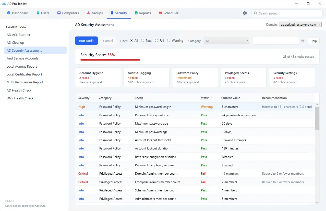Click Password complexity required check
This screenshot has width=326, height=211.
155,165
